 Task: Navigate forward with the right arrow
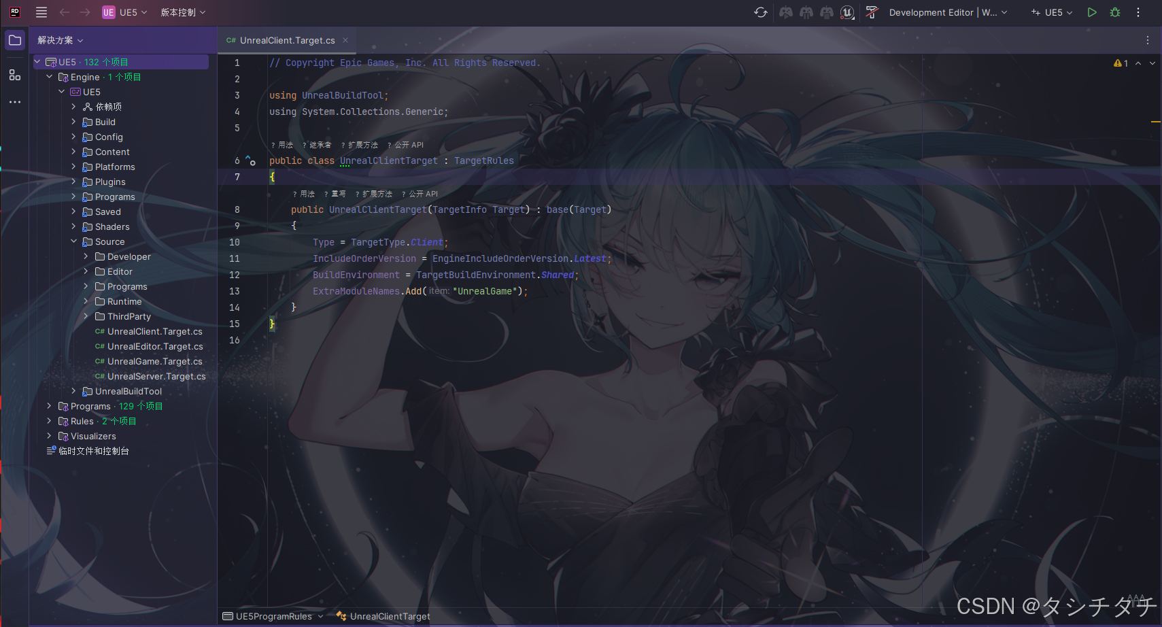tap(85, 12)
